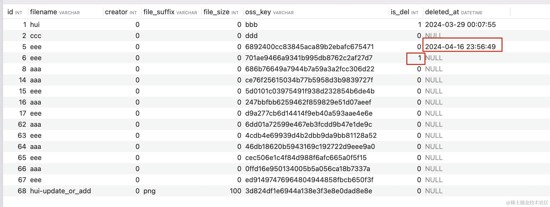Click oss_key d9a277cb6d14414f9eb40a593aae4e6e
550x207 pixels.
tap(309, 113)
